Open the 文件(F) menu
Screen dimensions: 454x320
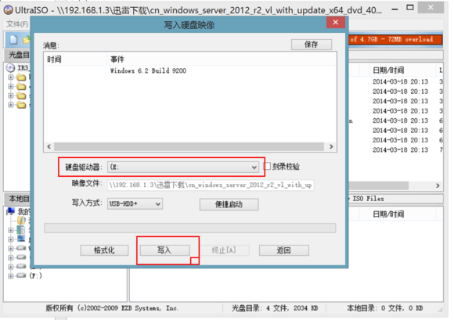pos(17,24)
